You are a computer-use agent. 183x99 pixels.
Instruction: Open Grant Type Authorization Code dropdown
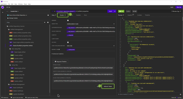click(x=91, y=24)
